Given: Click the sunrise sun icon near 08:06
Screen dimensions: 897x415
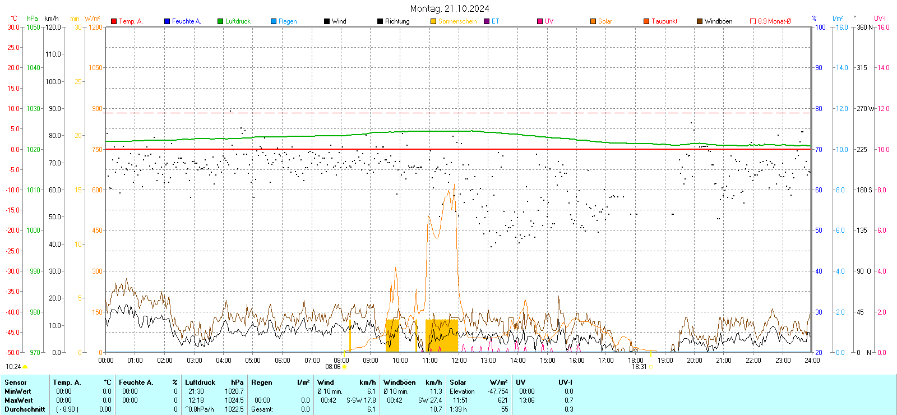Looking at the screenshot, I should 344,367.
